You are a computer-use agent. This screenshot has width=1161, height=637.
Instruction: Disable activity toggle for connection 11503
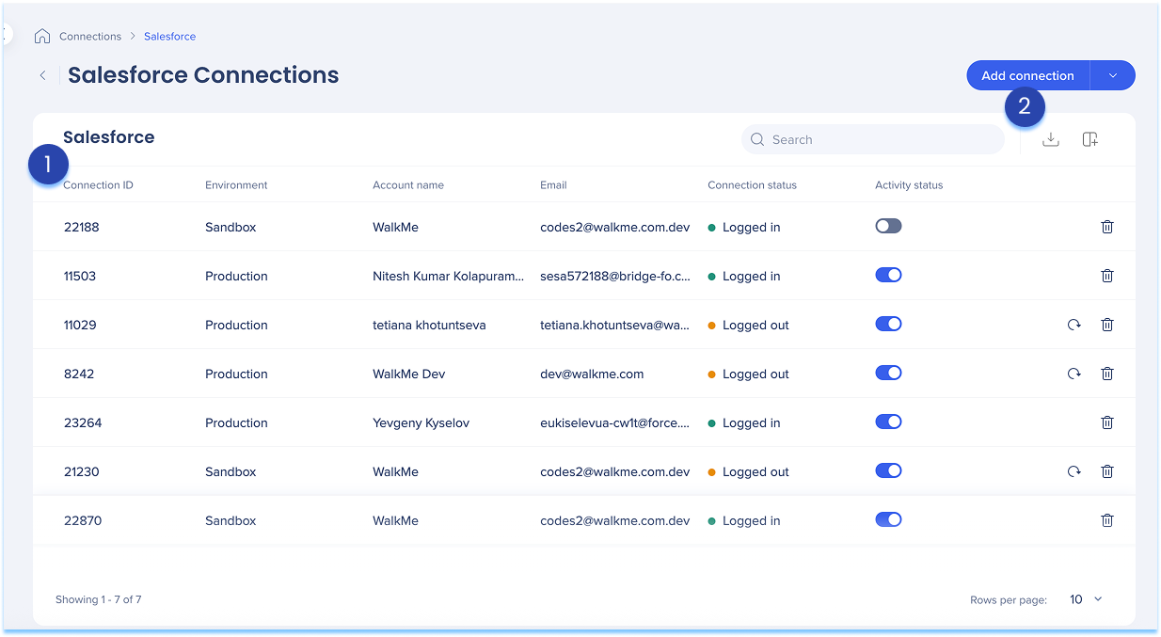click(x=888, y=275)
